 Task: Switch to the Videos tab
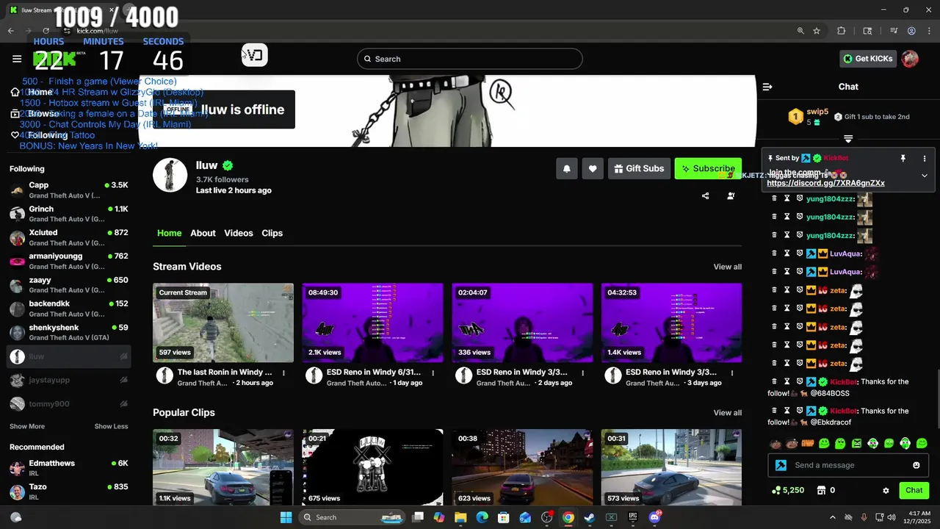point(239,233)
